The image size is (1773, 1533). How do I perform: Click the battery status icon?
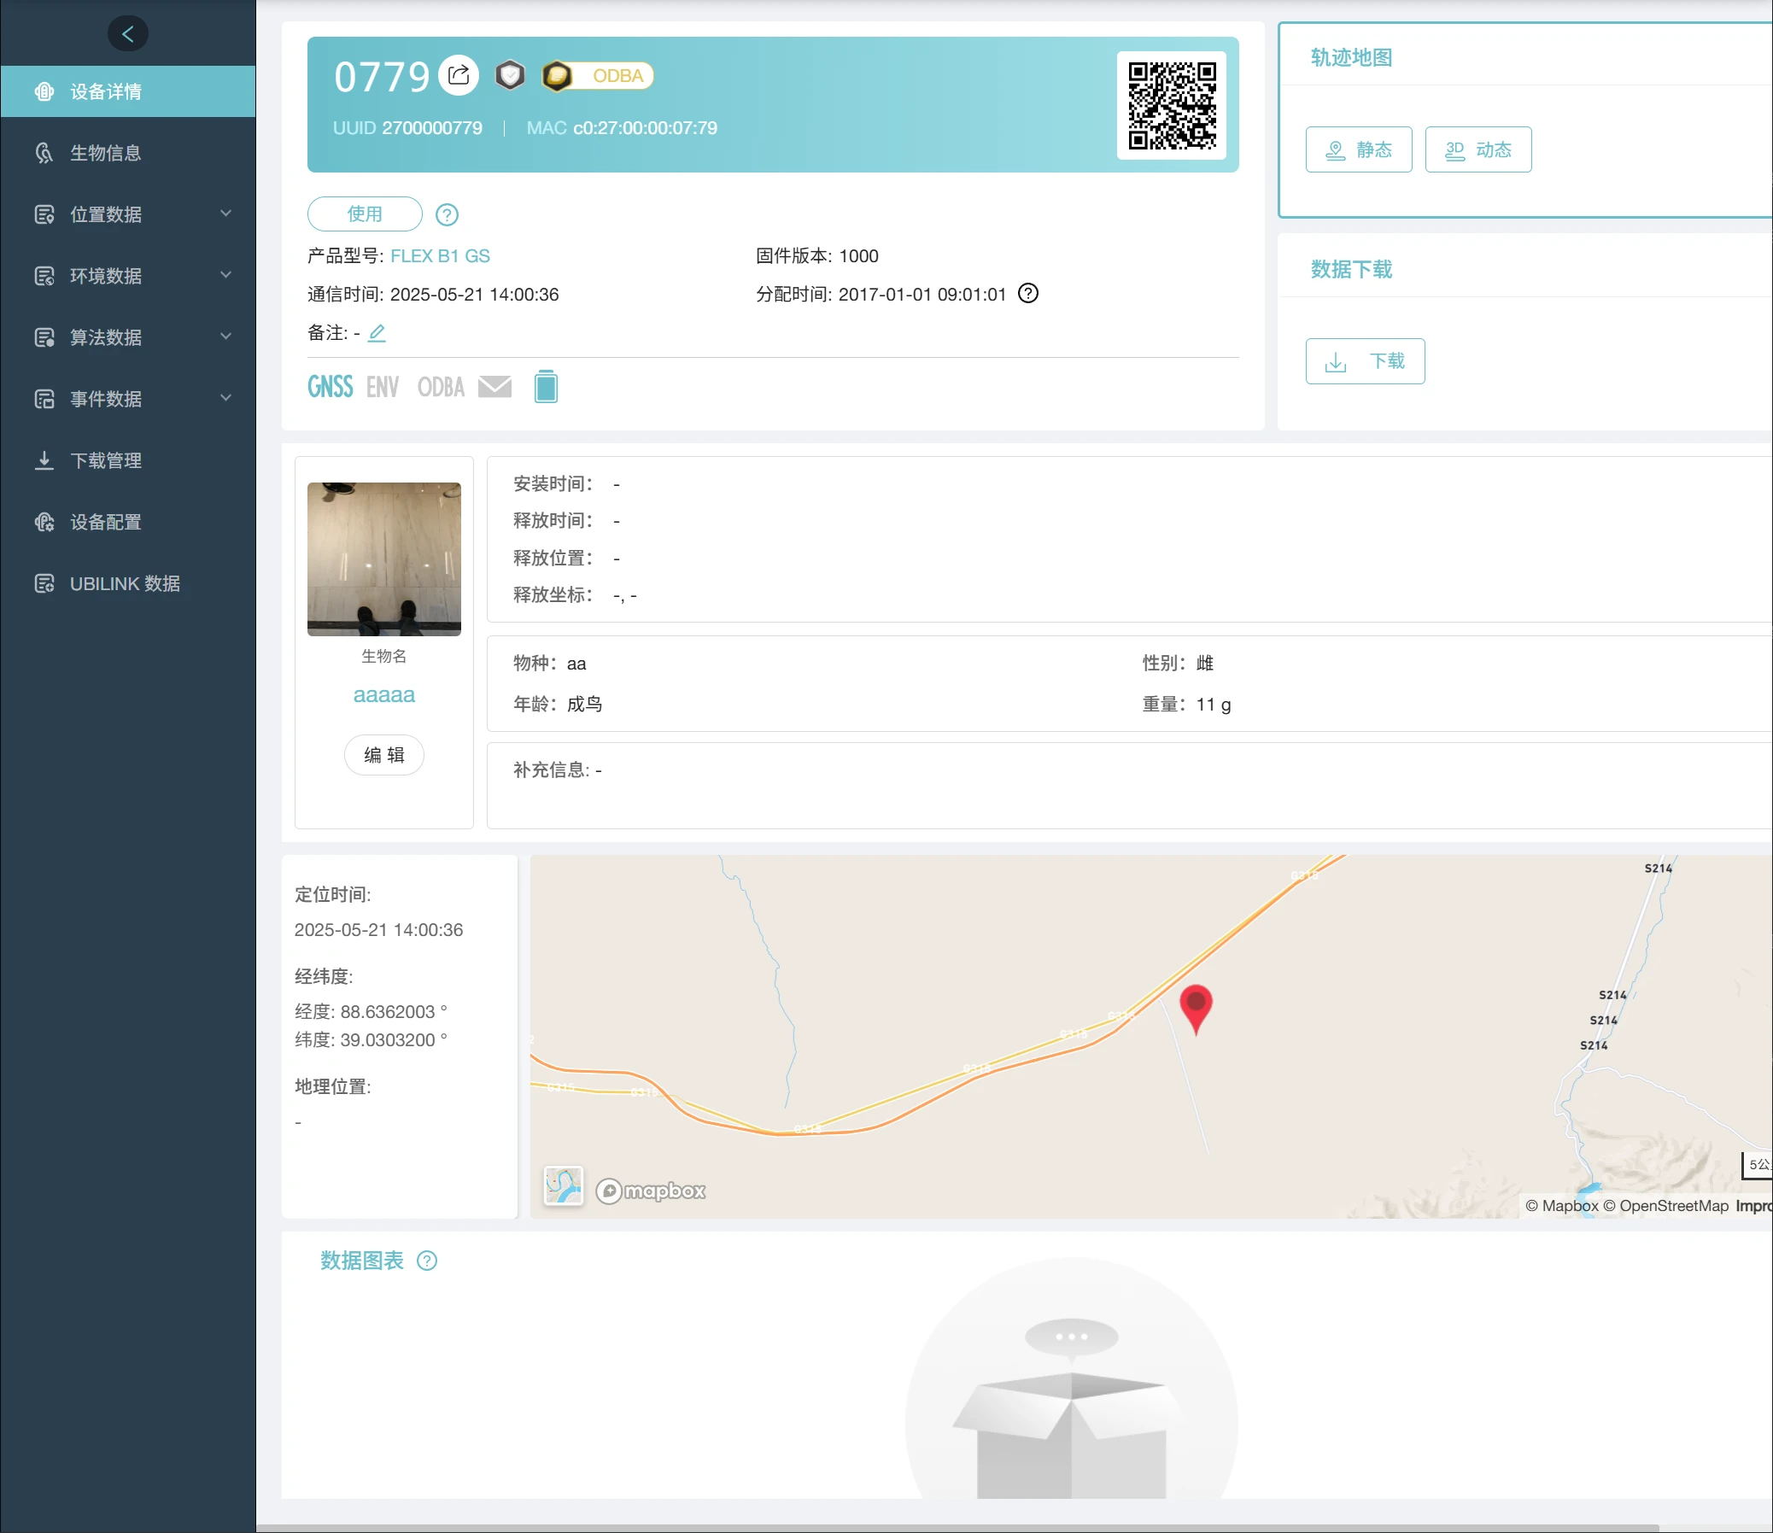click(x=546, y=387)
